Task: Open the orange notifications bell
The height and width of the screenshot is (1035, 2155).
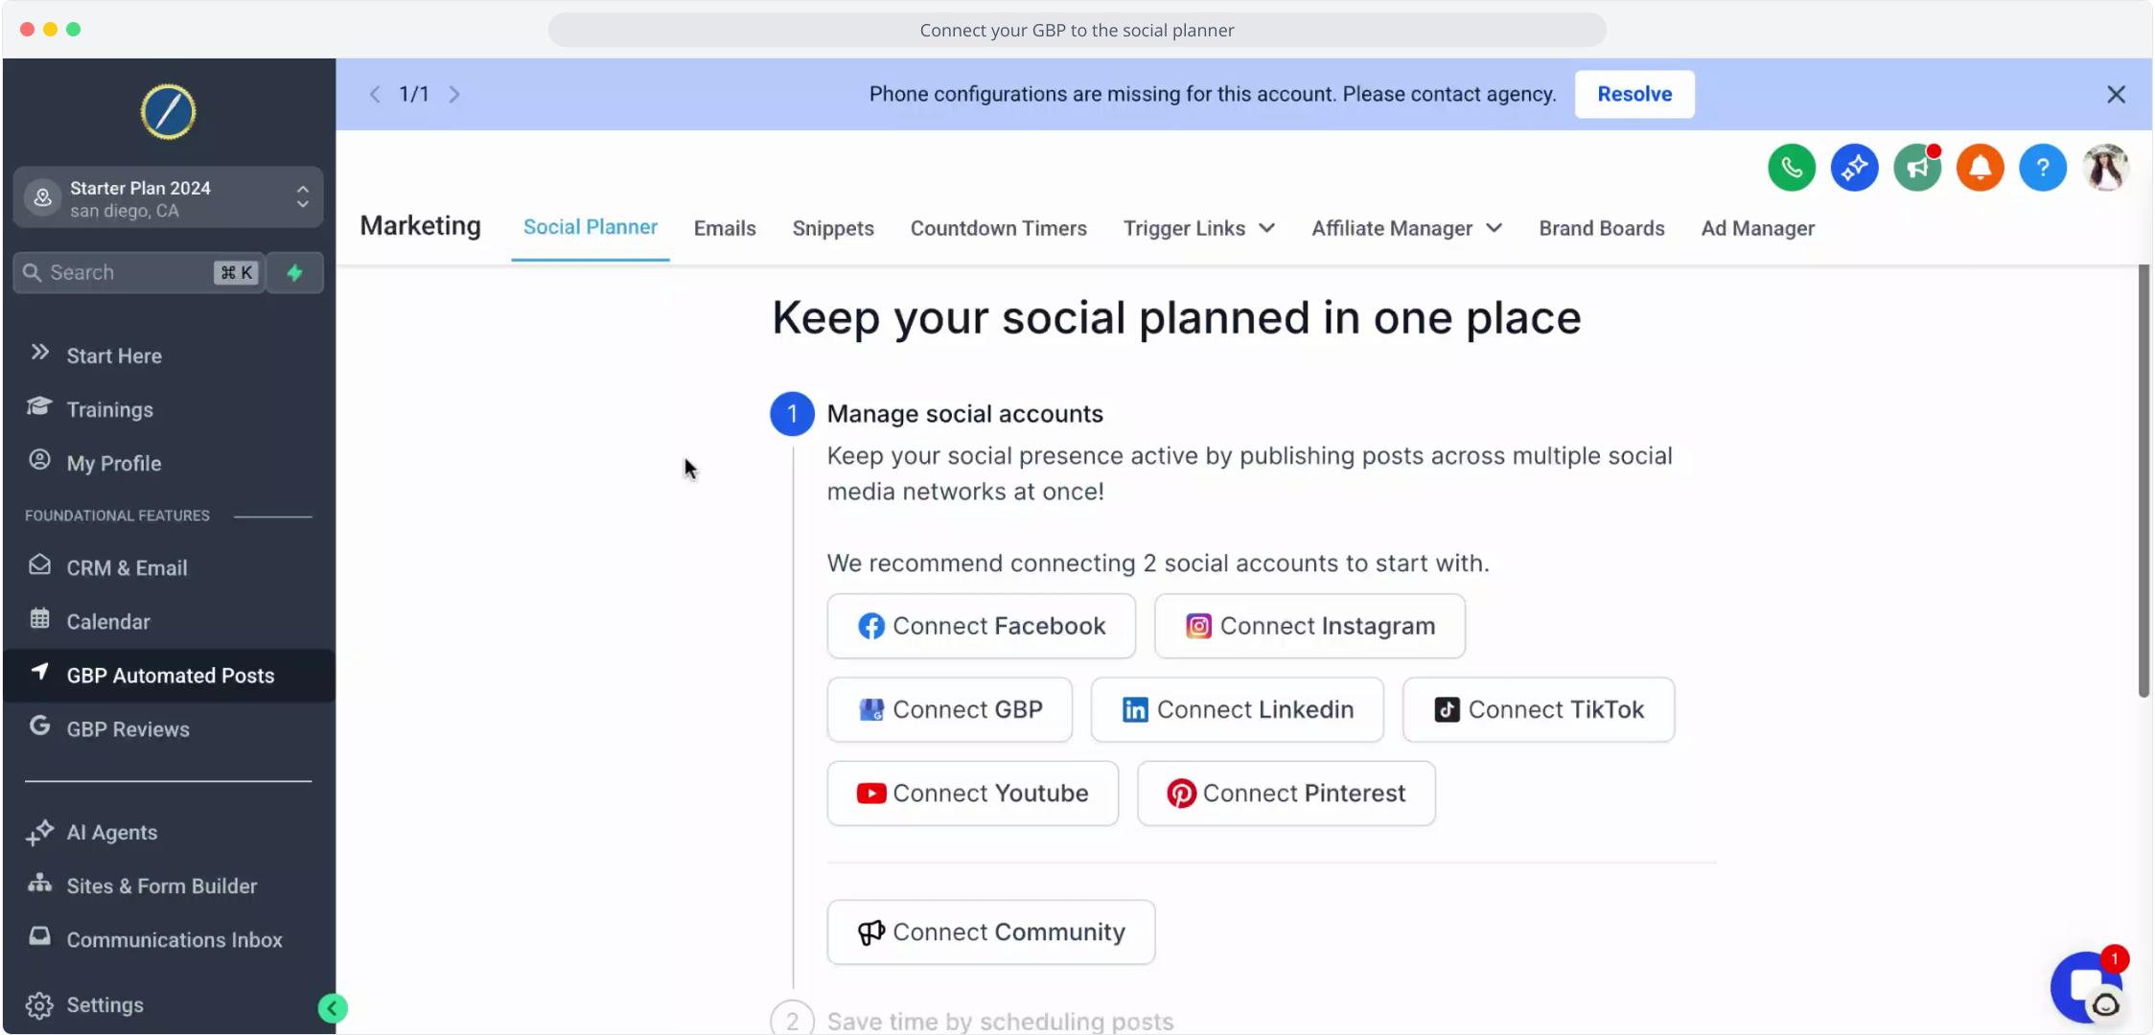Action: [x=1980, y=168]
